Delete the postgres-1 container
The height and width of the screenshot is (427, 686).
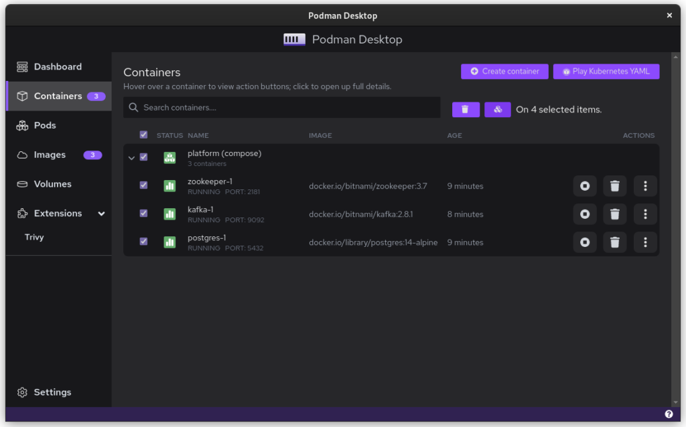click(615, 242)
